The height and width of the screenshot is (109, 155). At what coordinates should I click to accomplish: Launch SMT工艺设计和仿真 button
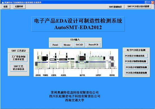[18, 68]
